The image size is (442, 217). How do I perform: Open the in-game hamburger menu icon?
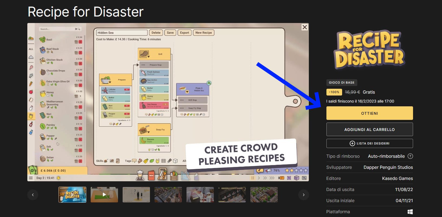pos(31,178)
